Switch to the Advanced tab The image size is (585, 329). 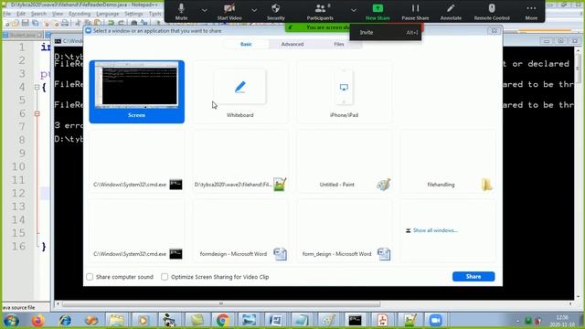pyautogui.click(x=292, y=44)
